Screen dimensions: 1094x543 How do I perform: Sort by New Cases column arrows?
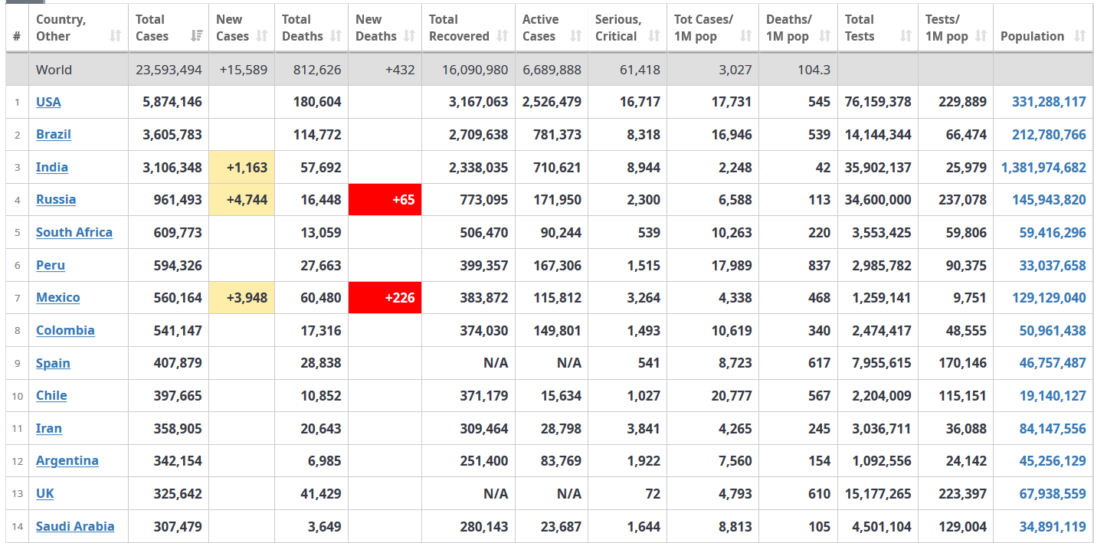point(262,36)
